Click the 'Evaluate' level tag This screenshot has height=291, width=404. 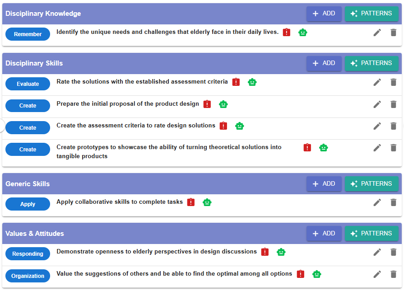28,84
